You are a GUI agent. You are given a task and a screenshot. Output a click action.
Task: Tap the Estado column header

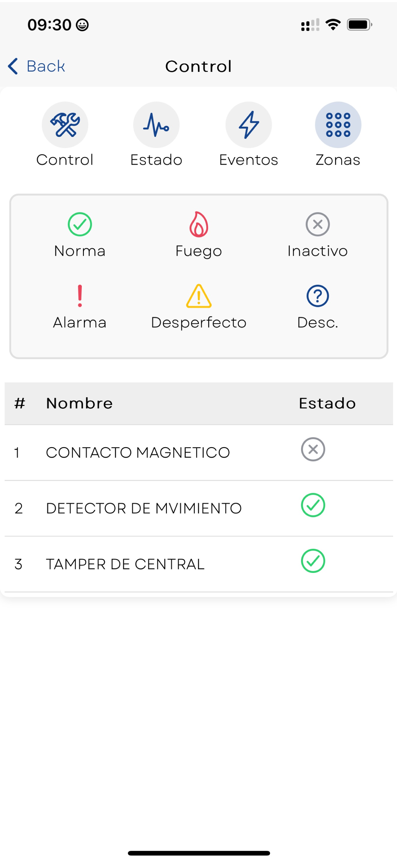point(327,403)
